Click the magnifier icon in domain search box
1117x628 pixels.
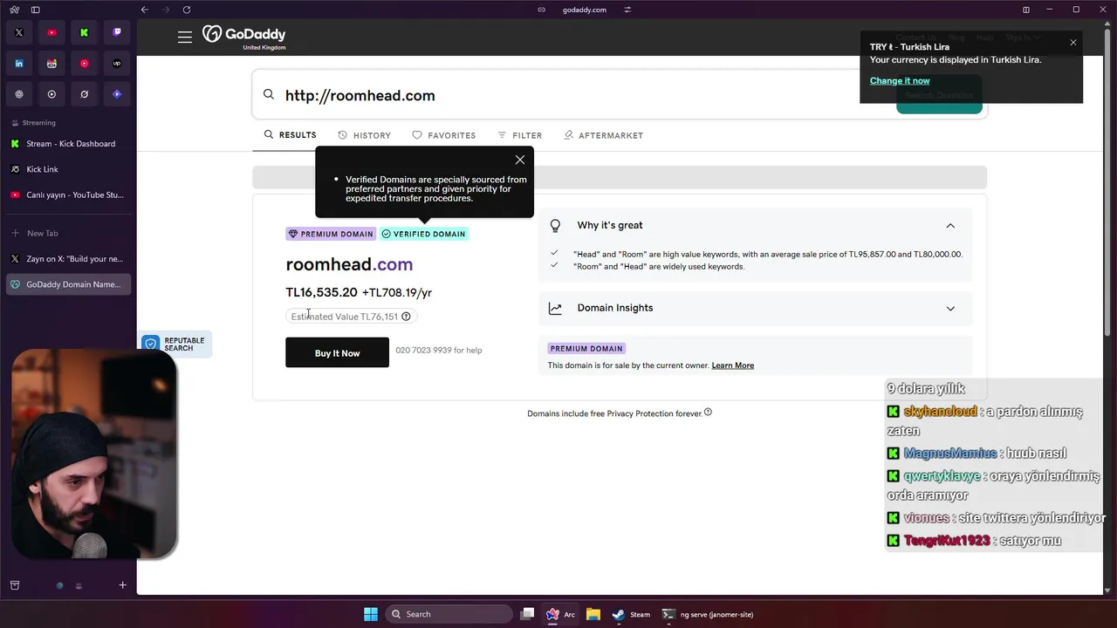pos(269,94)
